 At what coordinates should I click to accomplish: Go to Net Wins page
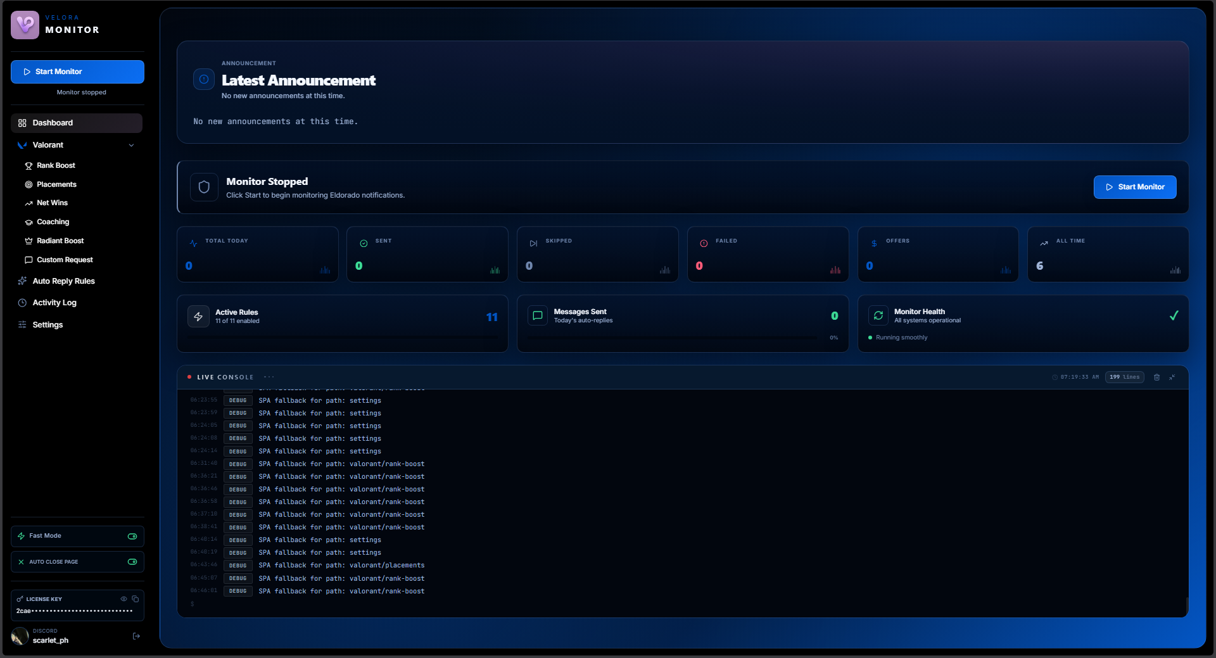[52, 203]
